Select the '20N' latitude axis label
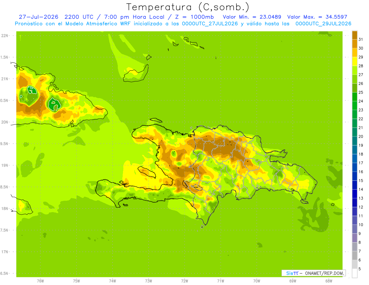This screenshot has width=369, height=285. [x=4, y=122]
